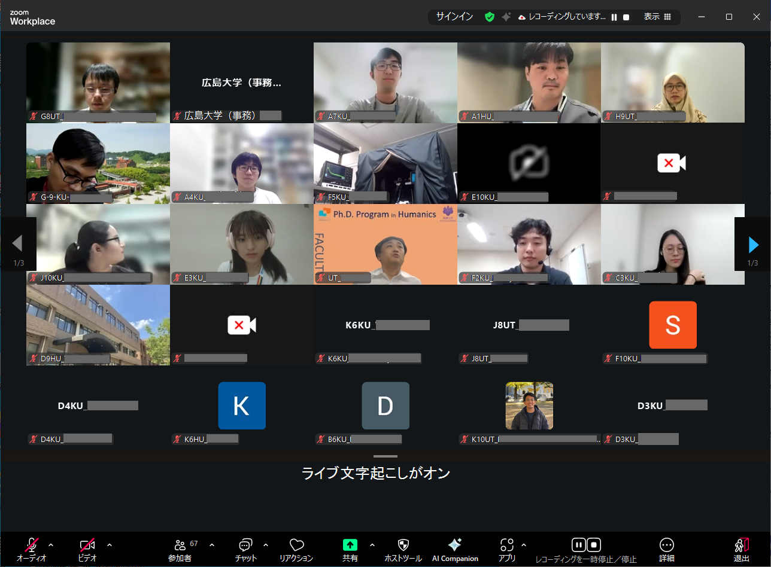This screenshot has height=567, width=771.
Task: Expand the audio options chevron
Action: click(x=51, y=545)
